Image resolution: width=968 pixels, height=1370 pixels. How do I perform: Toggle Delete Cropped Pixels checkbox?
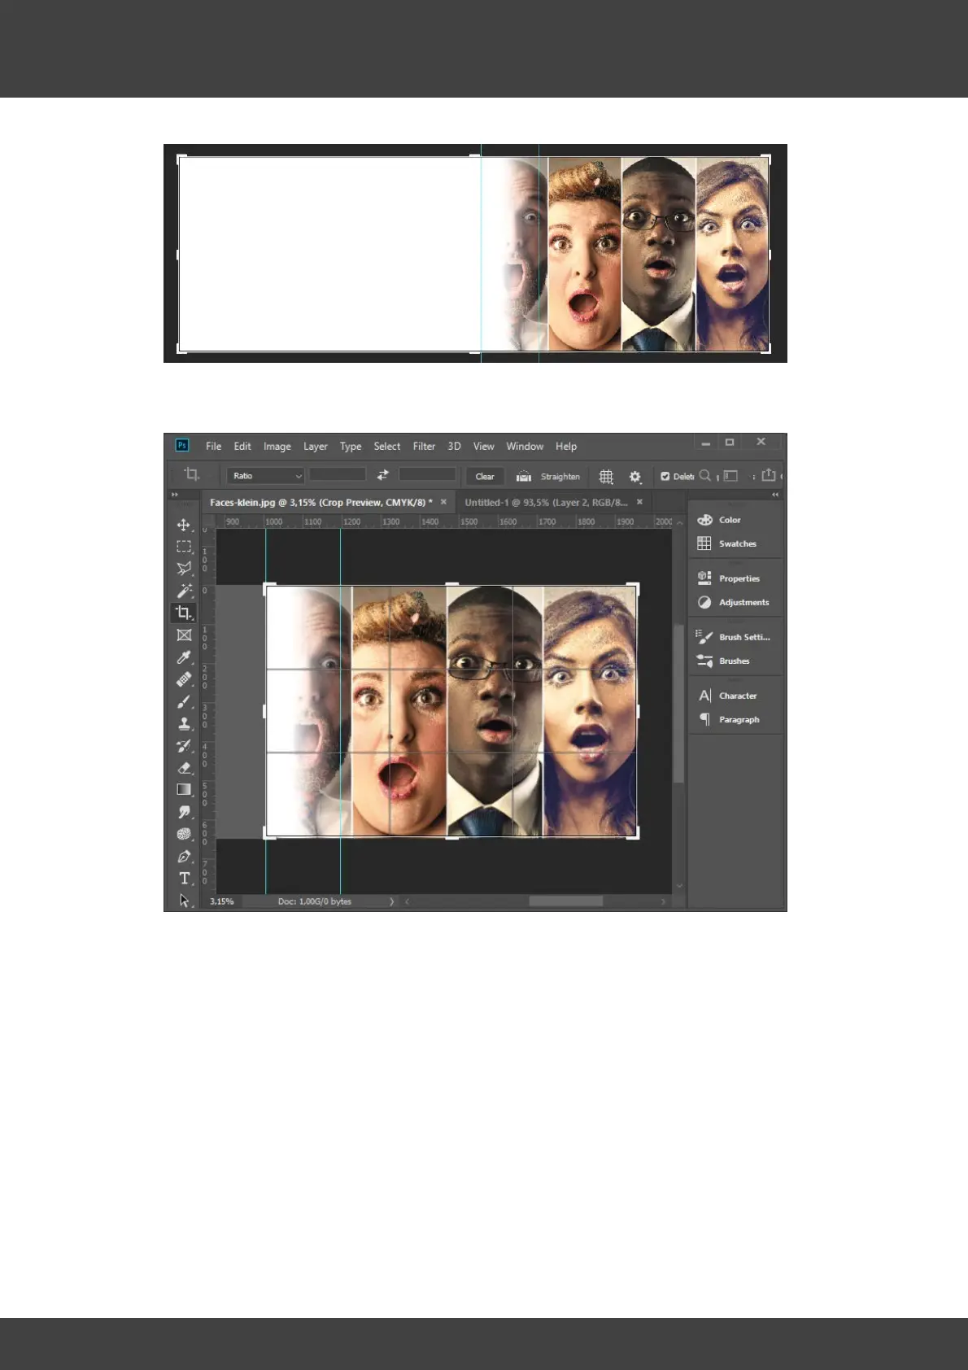tap(665, 477)
